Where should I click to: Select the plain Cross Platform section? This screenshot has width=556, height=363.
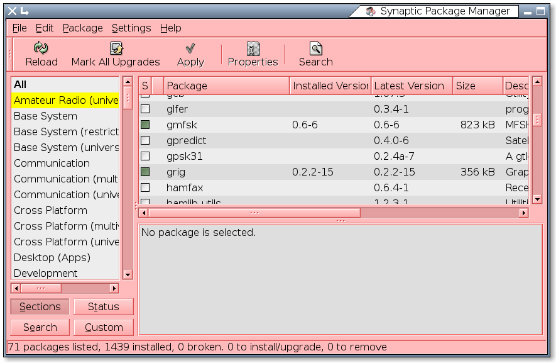[65, 210]
